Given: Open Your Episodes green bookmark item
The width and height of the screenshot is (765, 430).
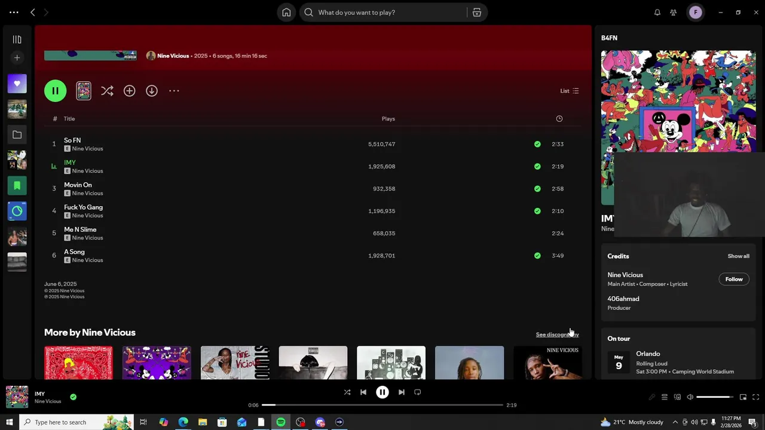Looking at the screenshot, I should 17,186.
